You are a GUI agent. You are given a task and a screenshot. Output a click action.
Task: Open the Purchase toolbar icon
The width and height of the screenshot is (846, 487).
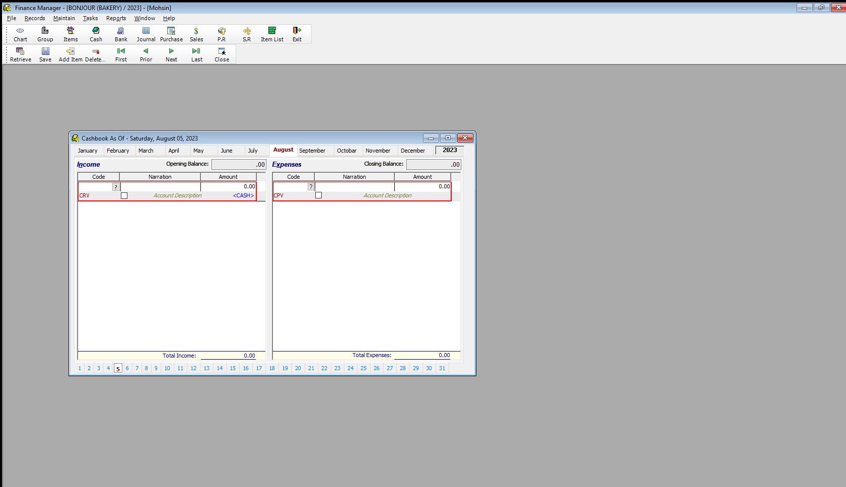[171, 34]
